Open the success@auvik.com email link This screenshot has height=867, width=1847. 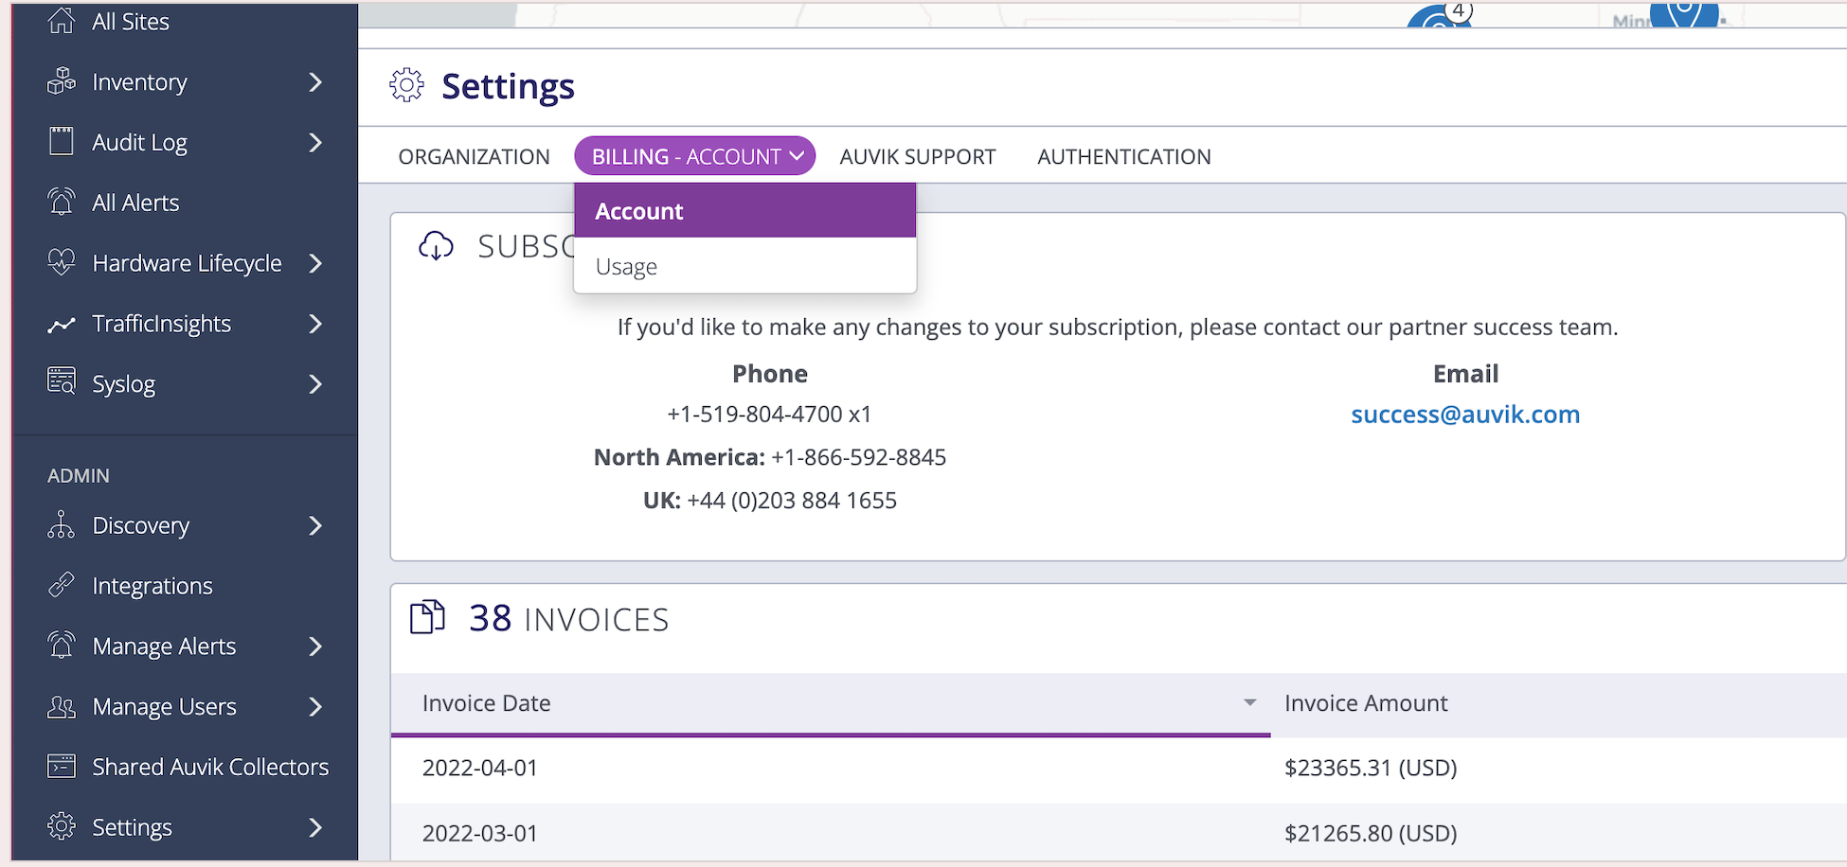[x=1465, y=414]
